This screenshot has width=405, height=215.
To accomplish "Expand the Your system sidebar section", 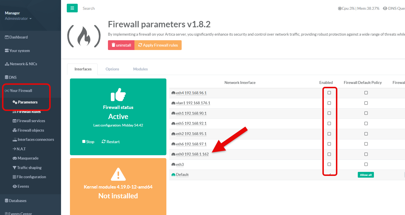I will click(19, 51).
